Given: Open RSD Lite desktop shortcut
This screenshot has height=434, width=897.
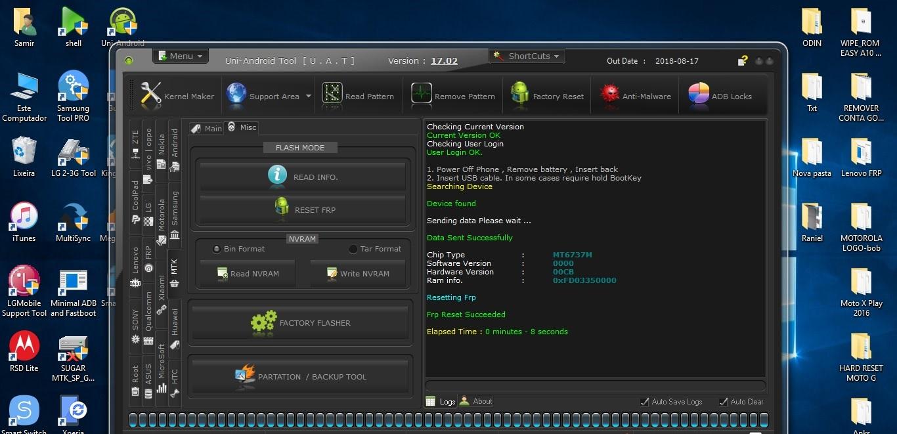Looking at the screenshot, I should point(24,351).
